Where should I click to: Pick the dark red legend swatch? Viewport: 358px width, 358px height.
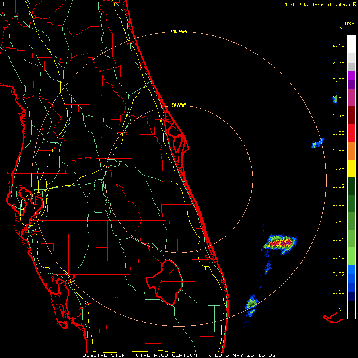pos(351,115)
